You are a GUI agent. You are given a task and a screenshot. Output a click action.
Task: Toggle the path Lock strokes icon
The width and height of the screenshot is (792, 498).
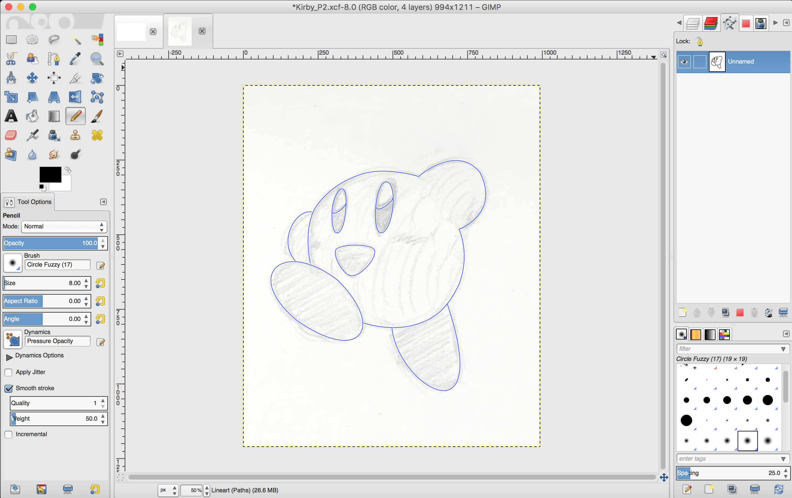coord(700,41)
